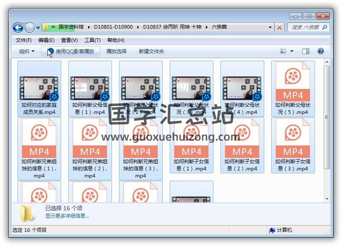Select MP4 file 如何判断子女信息（3）
This screenshot has width=342, height=246.
293,145
